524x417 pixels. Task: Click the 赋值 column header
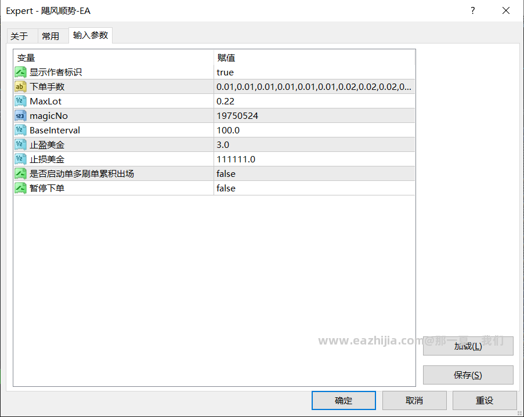tap(314, 57)
